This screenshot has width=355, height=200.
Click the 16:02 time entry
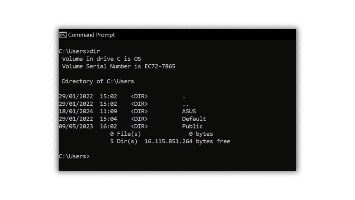click(x=108, y=126)
